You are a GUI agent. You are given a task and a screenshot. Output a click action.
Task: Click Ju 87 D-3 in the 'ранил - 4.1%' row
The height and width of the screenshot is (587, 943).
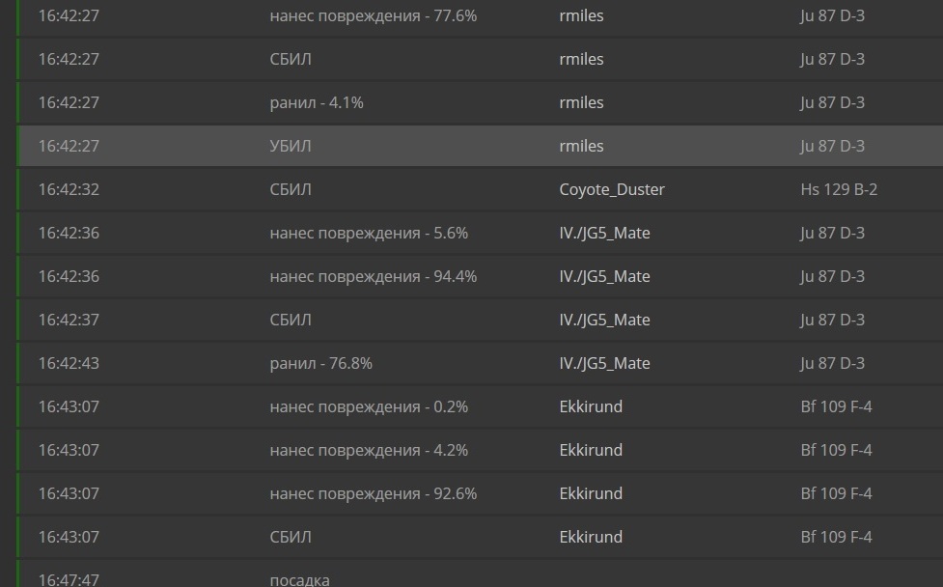[832, 102]
